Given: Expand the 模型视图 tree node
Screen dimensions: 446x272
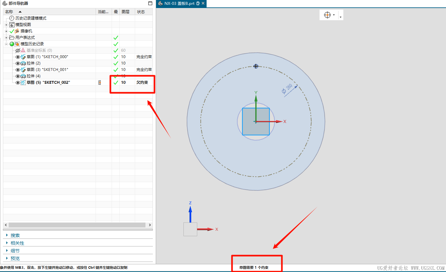Looking at the screenshot, I should coord(6,25).
